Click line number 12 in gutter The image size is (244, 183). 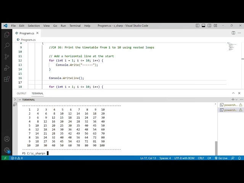20,61
